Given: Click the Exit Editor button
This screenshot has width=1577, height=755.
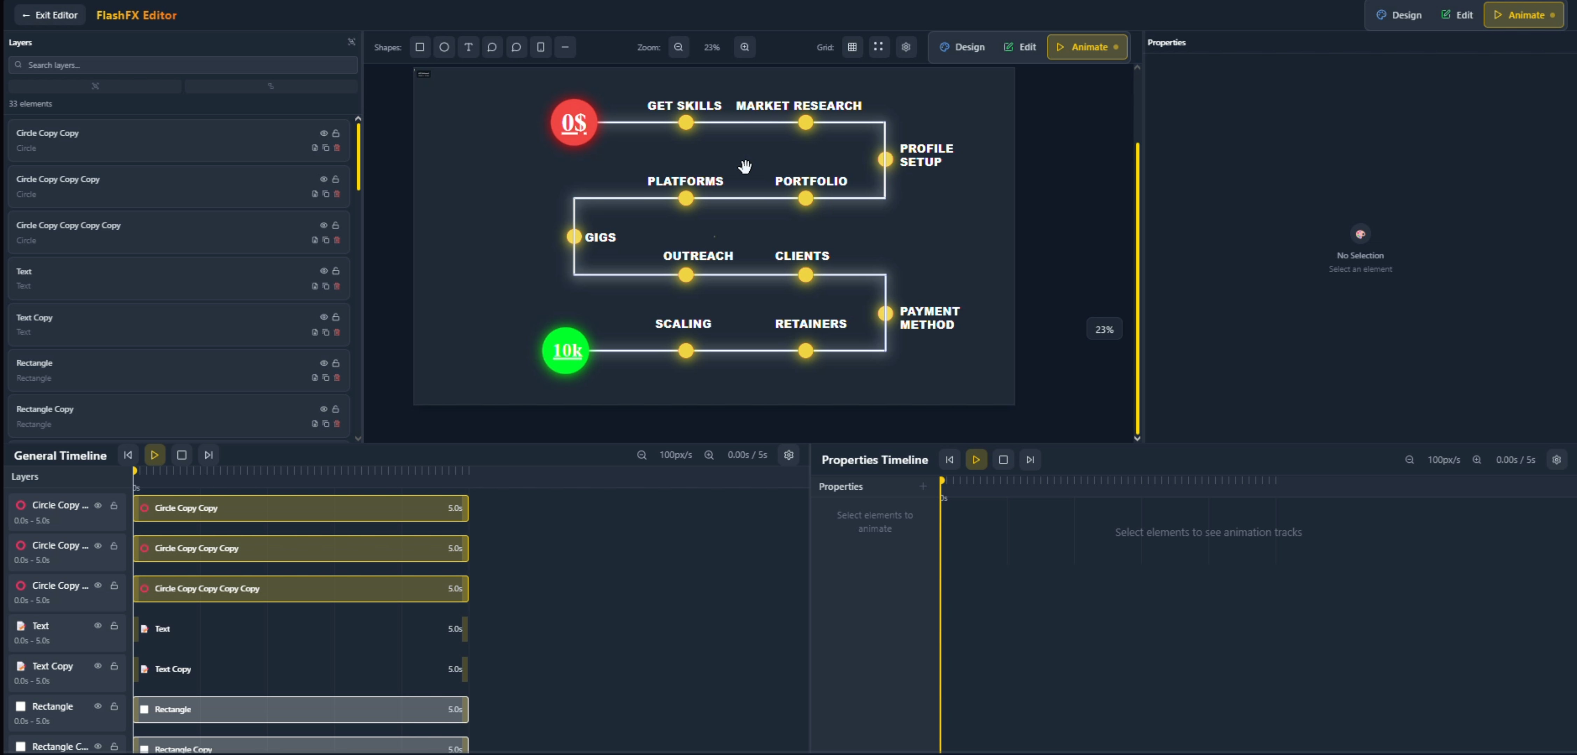Looking at the screenshot, I should [50, 15].
